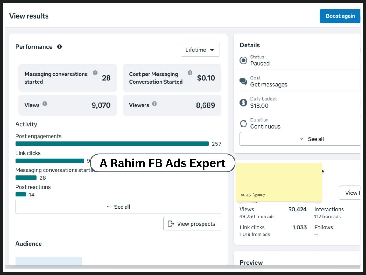Screen dimensions: 366x275
Task: Click the 112 from ads text
Action: (328, 216)
